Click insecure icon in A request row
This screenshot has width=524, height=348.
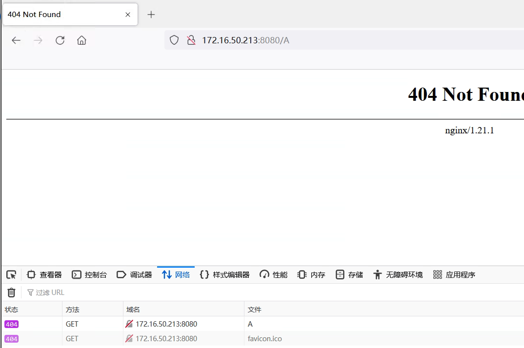pos(129,324)
